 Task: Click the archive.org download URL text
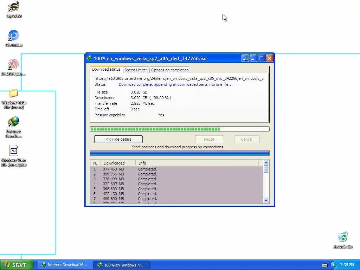point(179,78)
